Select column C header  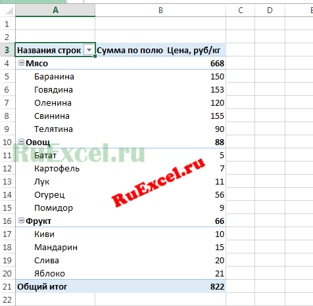241,11
